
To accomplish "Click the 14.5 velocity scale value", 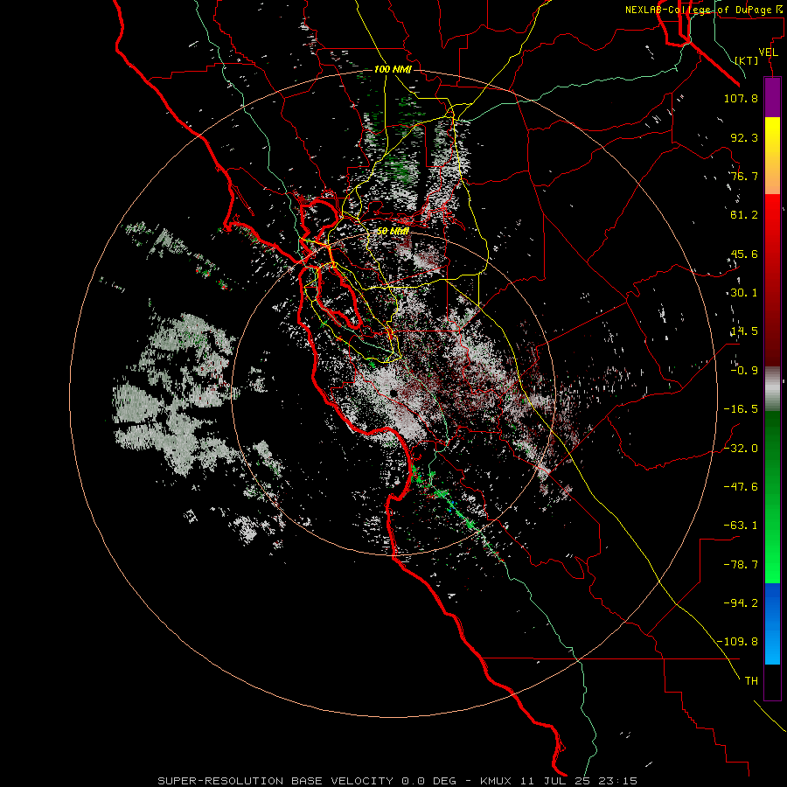I will [744, 331].
